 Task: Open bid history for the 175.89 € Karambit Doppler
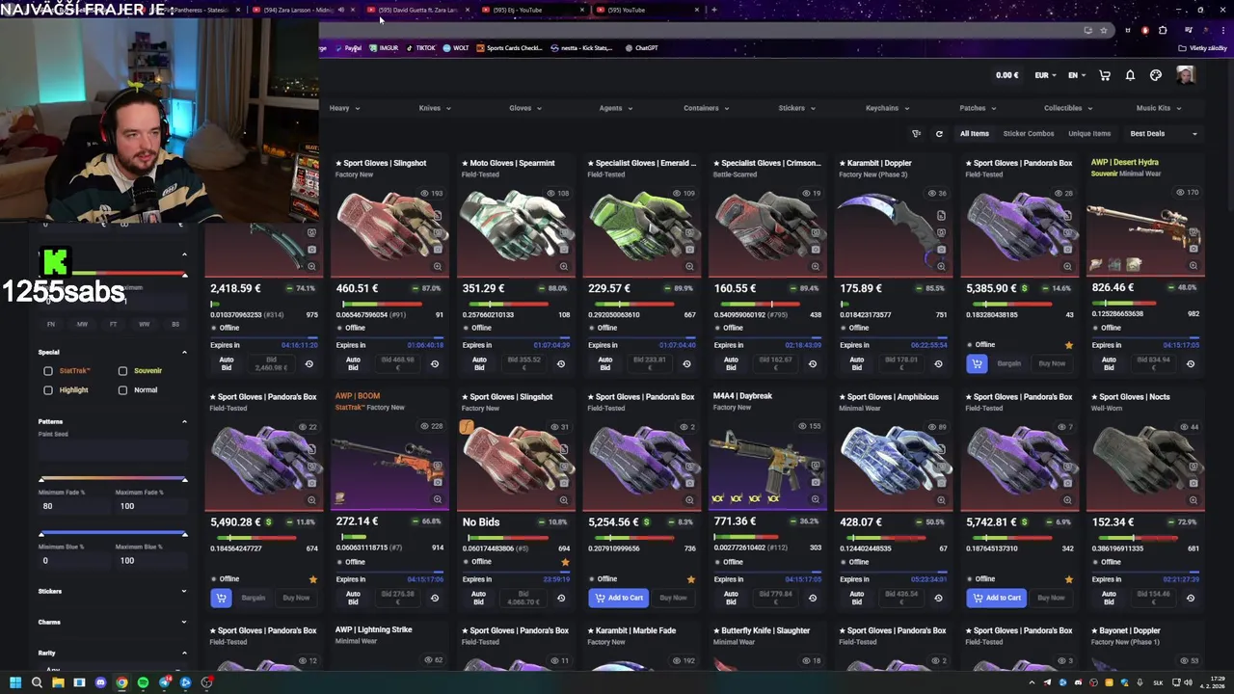point(938,363)
